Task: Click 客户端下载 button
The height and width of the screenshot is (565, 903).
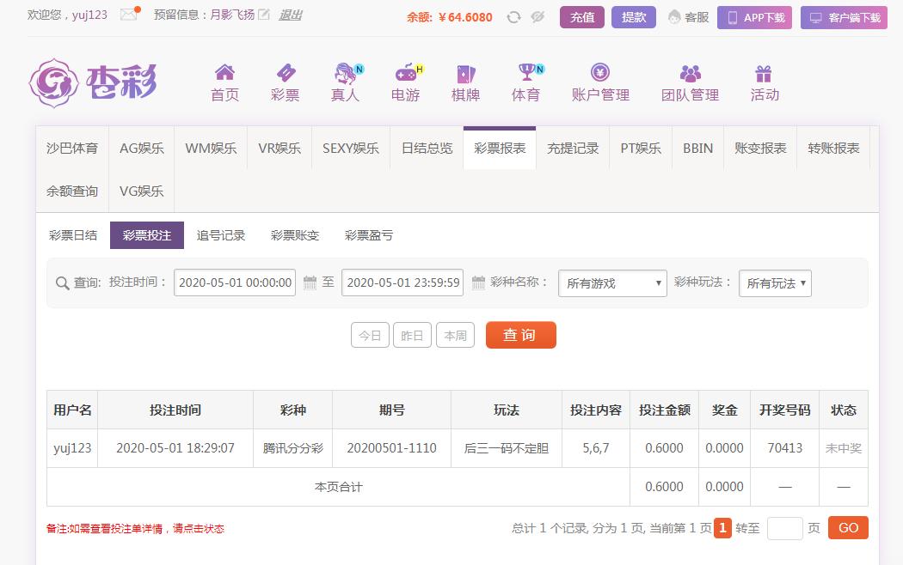Action: 844,18
